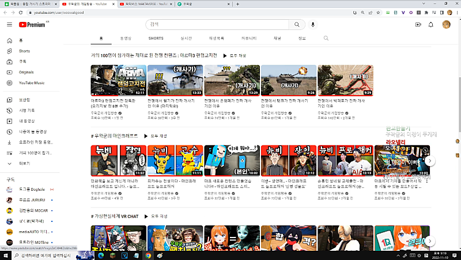Open Shorts in the left sidebar
Image resolution: width=461 pixels, height=260 pixels.
[24, 51]
